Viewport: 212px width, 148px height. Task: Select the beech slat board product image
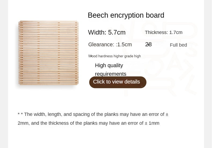point(49,53)
